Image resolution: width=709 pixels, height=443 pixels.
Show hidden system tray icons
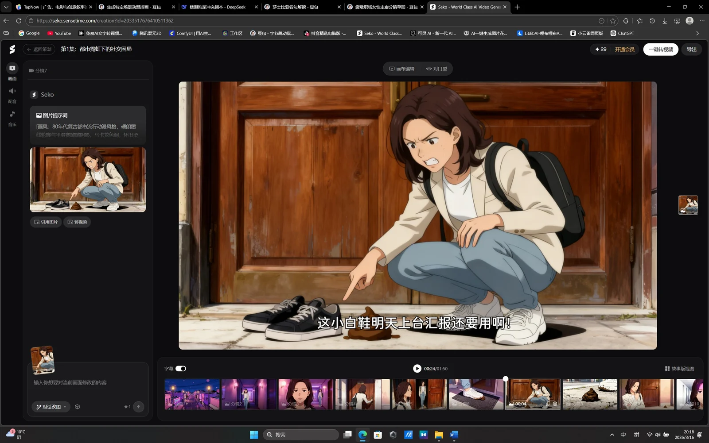point(612,435)
